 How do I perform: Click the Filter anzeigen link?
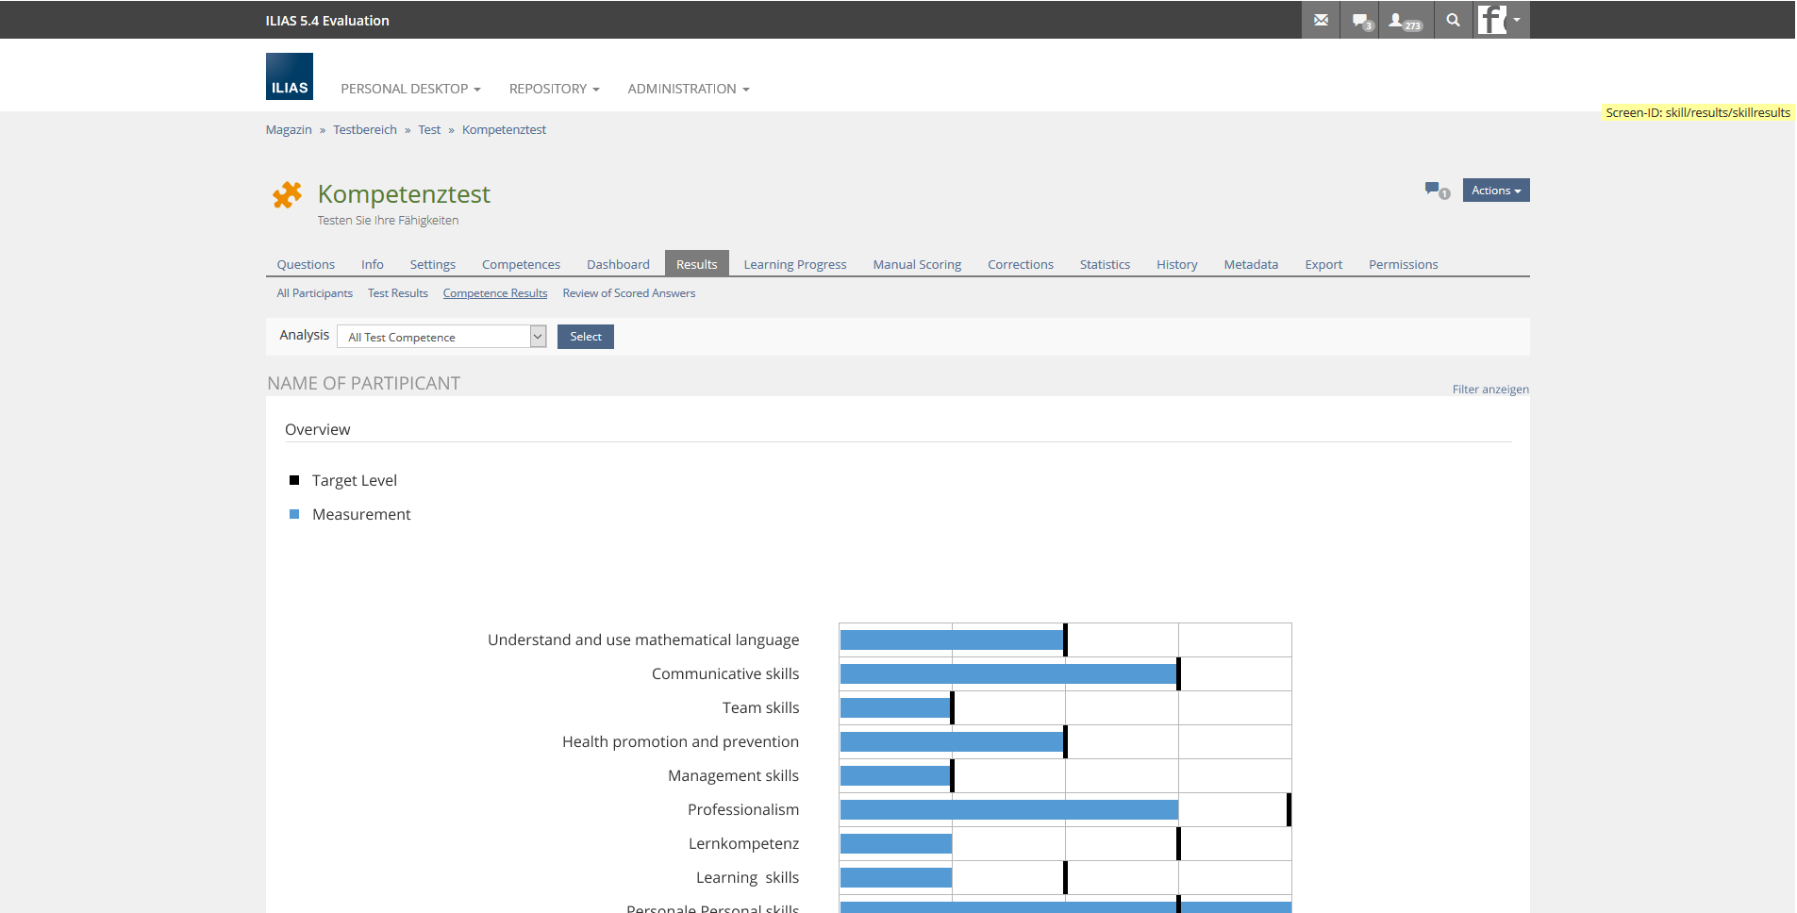click(x=1489, y=390)
